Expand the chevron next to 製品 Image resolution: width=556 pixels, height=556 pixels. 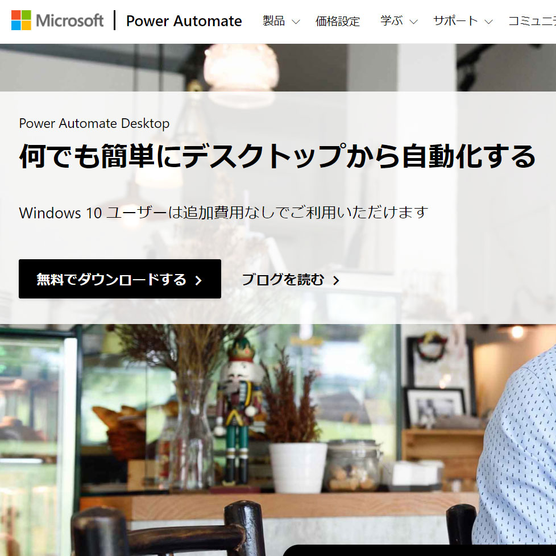pos(296,22)
